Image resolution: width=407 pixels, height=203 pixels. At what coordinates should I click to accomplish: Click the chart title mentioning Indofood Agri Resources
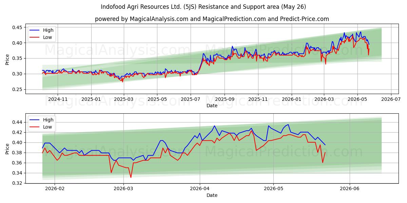point(203,7)
